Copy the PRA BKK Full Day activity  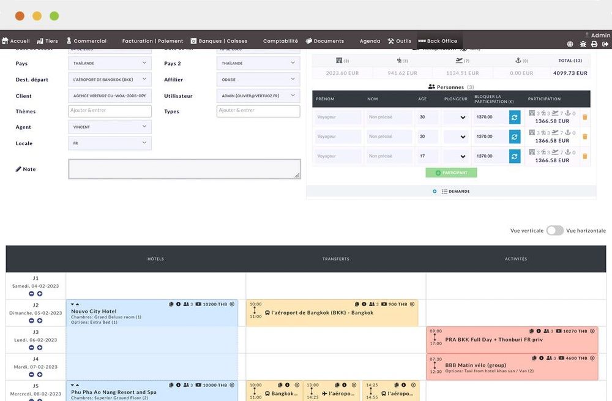click(x=532, y=331)
